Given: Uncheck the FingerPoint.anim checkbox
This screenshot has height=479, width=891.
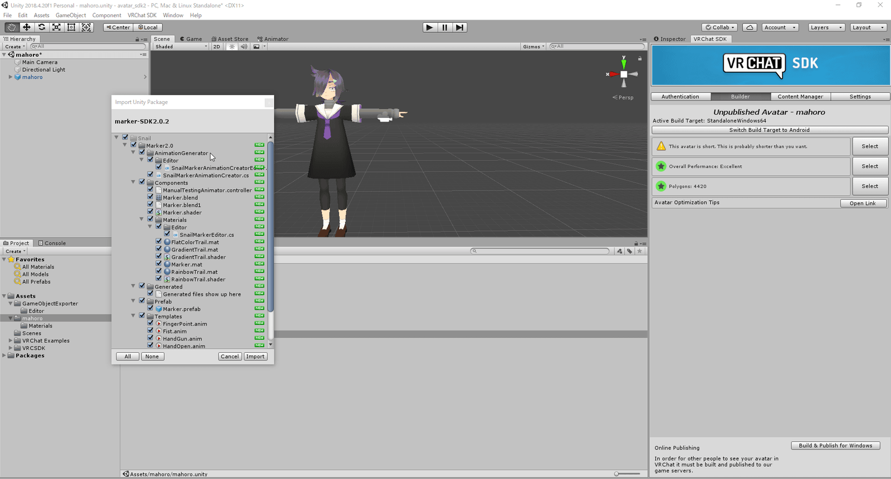Looking at the screenshot, I should pos(150,323).
